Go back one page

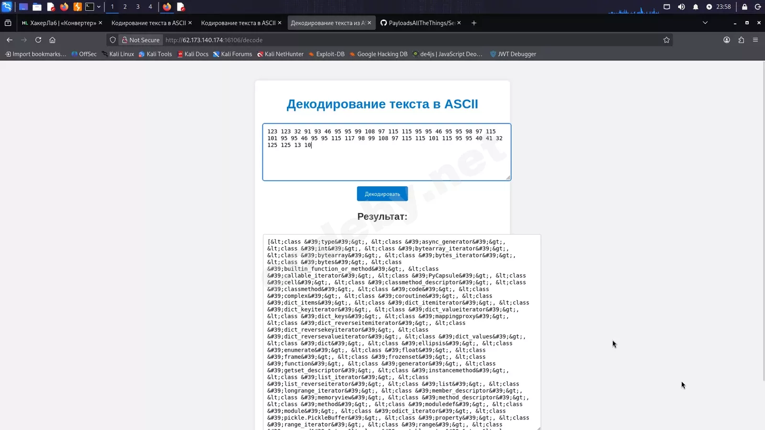click(x=10, y=40)
